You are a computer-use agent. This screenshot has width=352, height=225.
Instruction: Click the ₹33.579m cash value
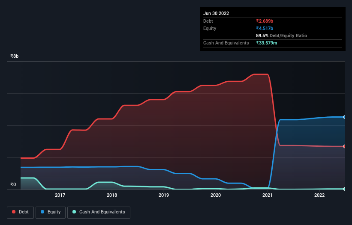pos(267,43)
